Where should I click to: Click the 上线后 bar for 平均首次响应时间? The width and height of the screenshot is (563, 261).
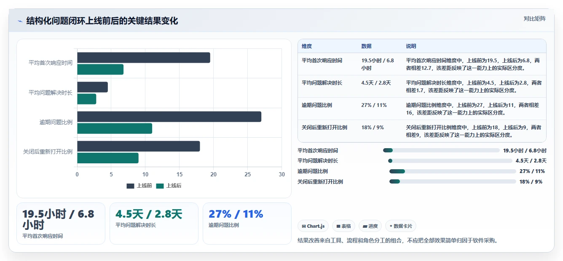[100, 69]
